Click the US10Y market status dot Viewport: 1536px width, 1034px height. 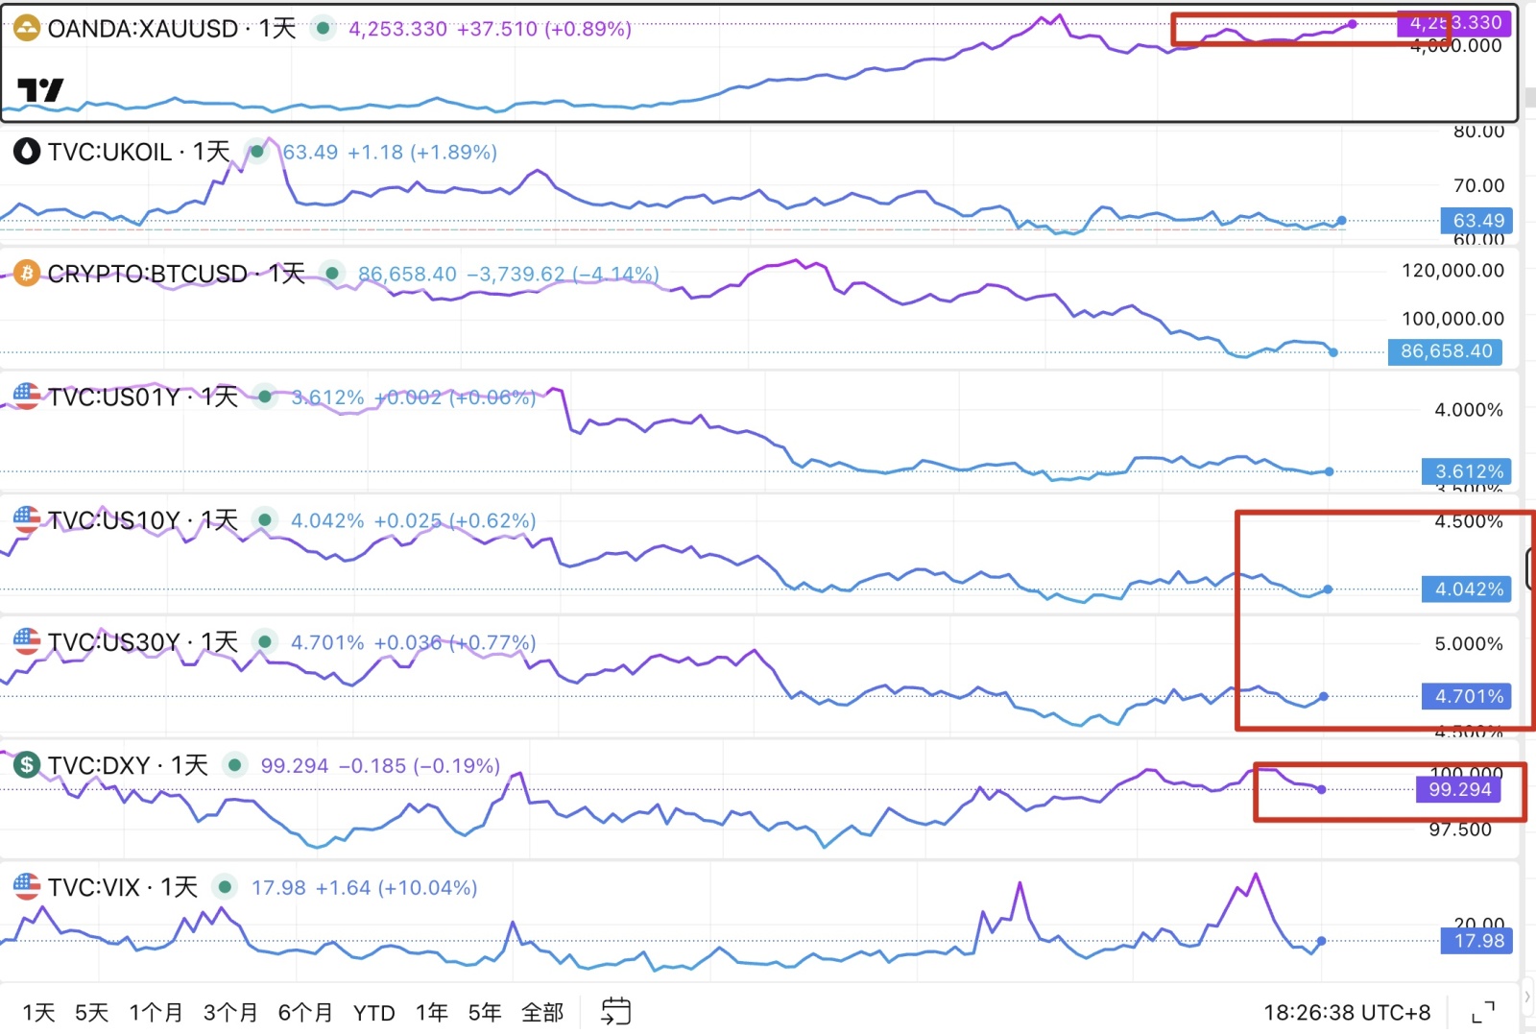click(x=265, y=520)
